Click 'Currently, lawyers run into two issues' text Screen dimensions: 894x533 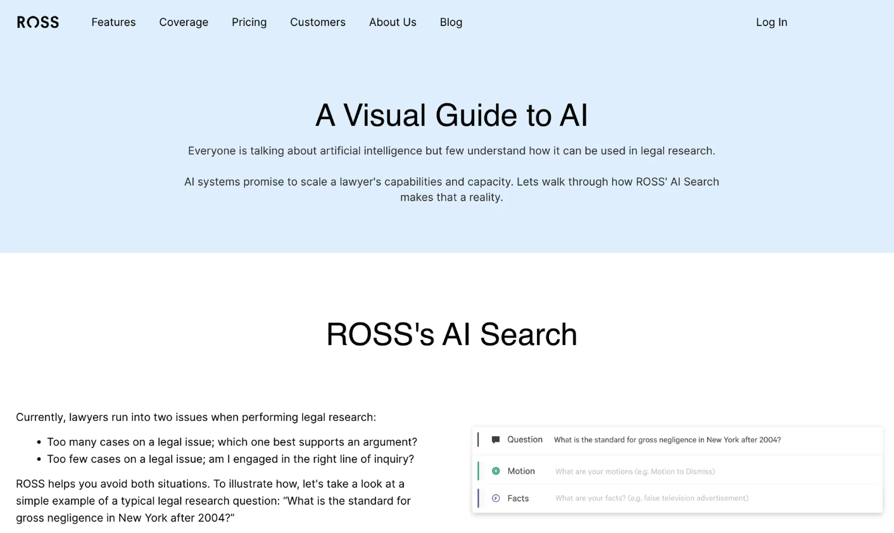click(x=196, y=417)
